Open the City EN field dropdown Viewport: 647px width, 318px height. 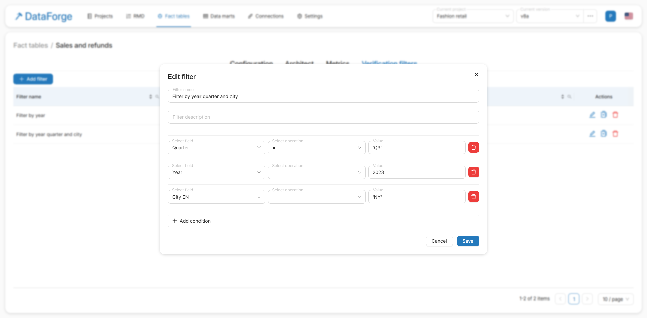(216, 197)
